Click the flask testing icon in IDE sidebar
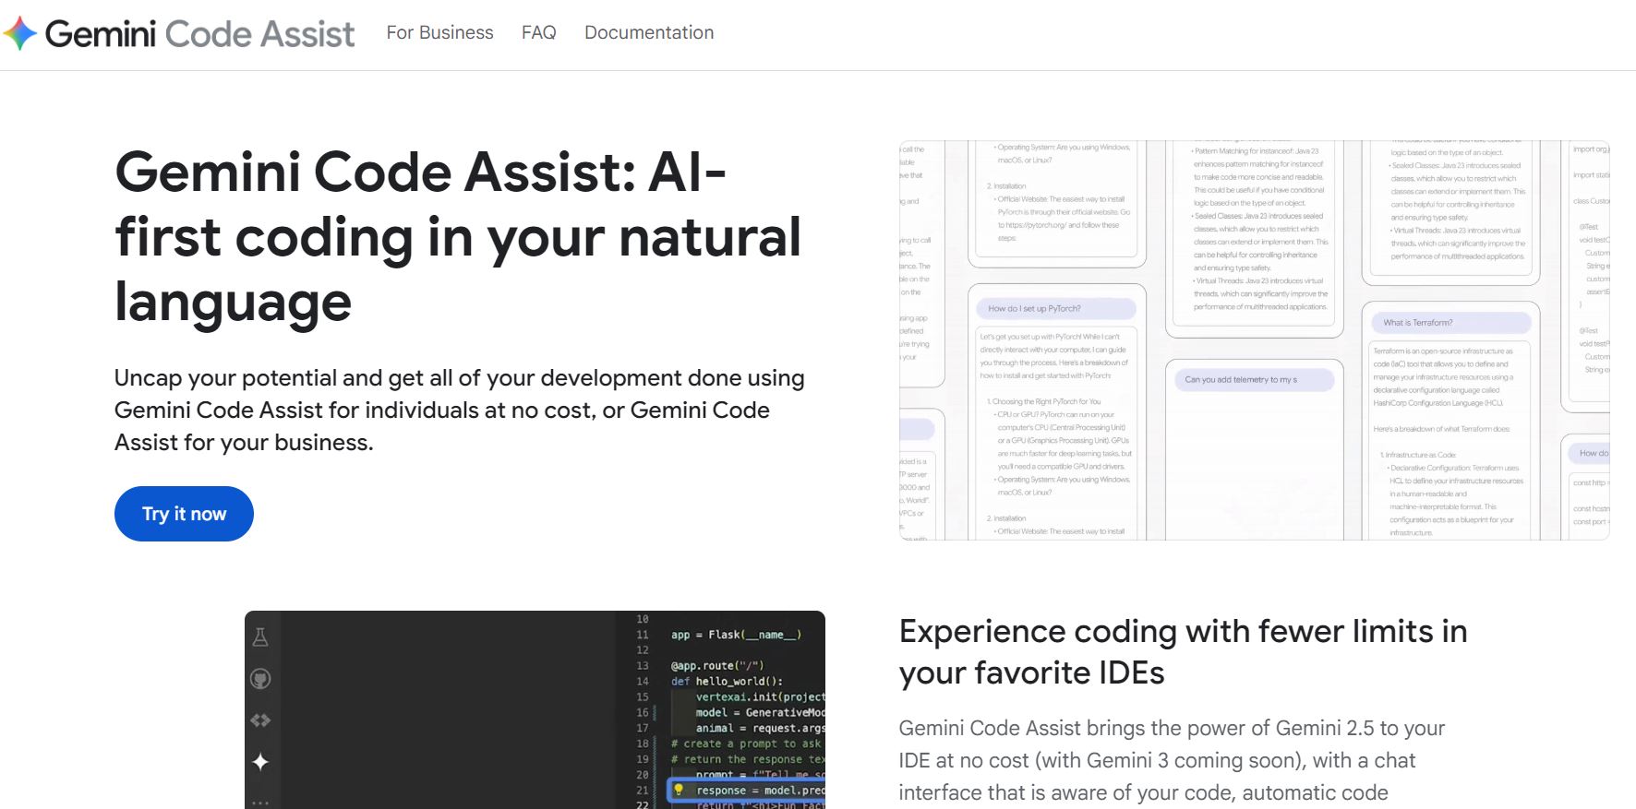Image resolution: width=1636 pixels, height=809 pixels. (260, 637)
